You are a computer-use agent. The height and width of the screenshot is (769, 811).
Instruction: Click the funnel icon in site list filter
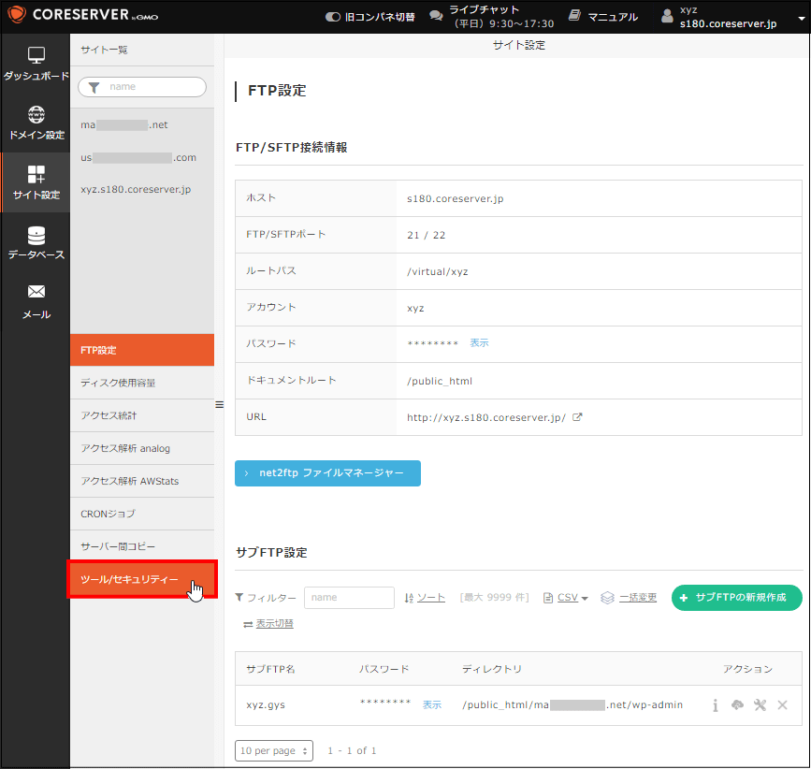(94, 87)
